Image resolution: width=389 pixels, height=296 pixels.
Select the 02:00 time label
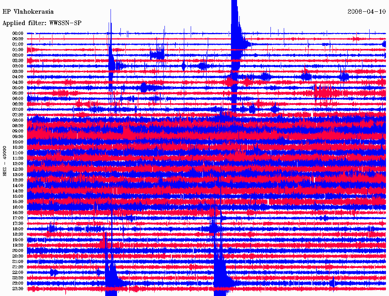(x=18, y=55)
